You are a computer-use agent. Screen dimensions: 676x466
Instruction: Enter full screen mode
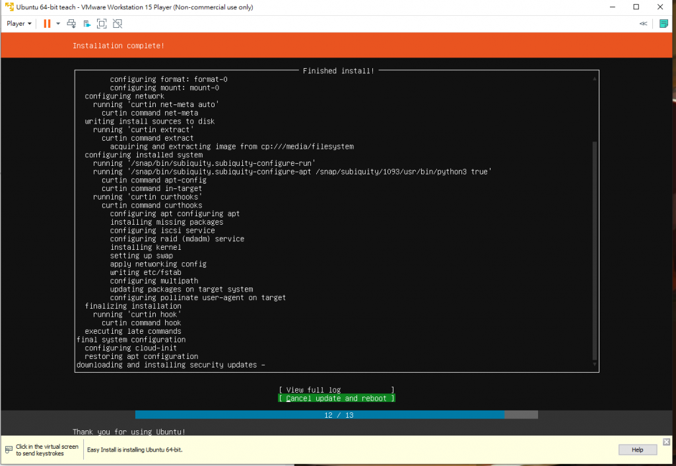coord(102,24)
